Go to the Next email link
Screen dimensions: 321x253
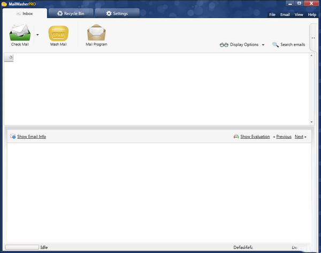(x=299, y=137)
